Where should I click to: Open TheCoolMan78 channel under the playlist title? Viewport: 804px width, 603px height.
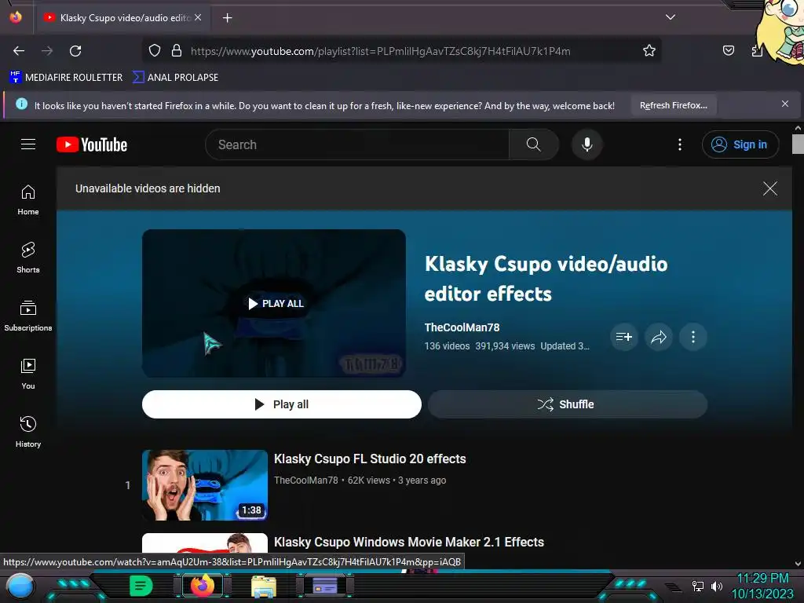[462, 327]
